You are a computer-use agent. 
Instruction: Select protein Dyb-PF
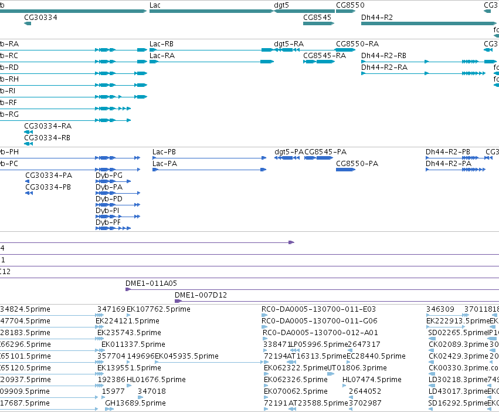point(113,228)
